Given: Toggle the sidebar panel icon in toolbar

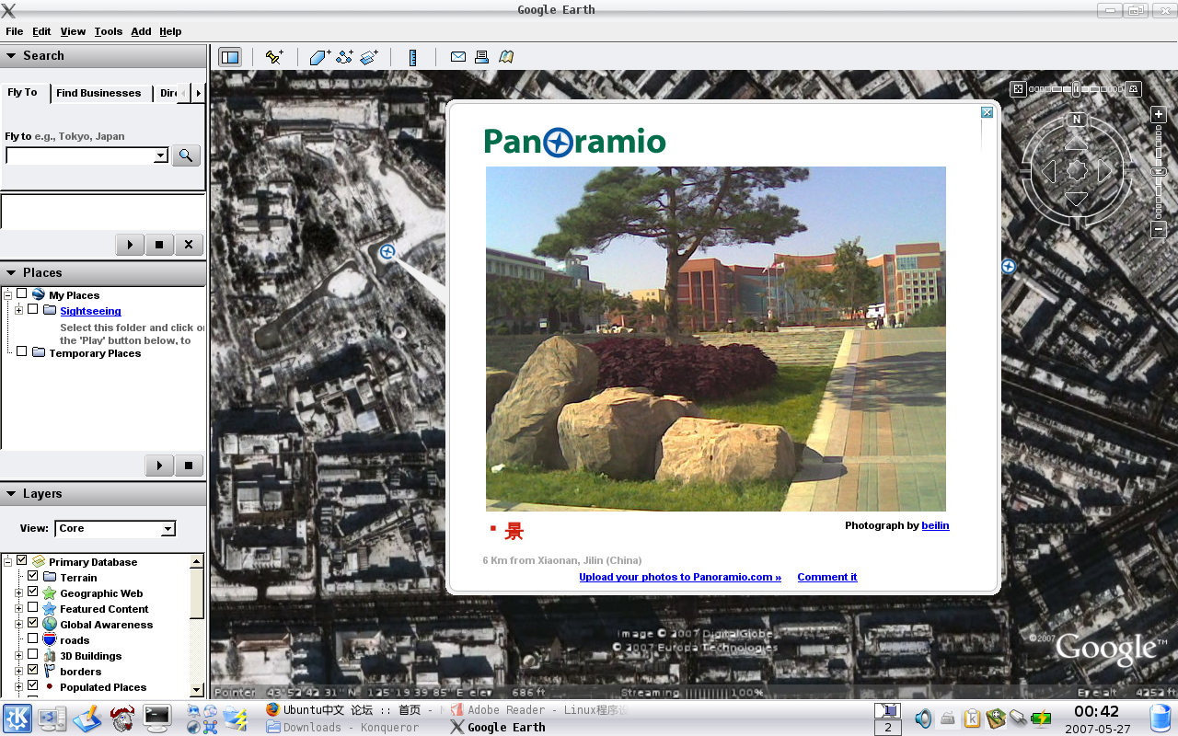Looking at the screenshot, I should [230, 57].
